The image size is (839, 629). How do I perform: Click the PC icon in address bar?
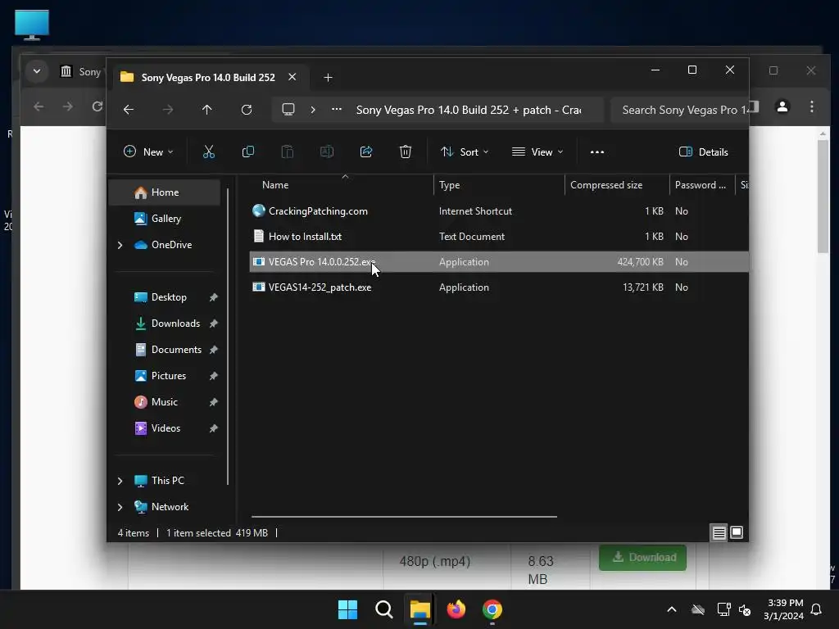288,110
